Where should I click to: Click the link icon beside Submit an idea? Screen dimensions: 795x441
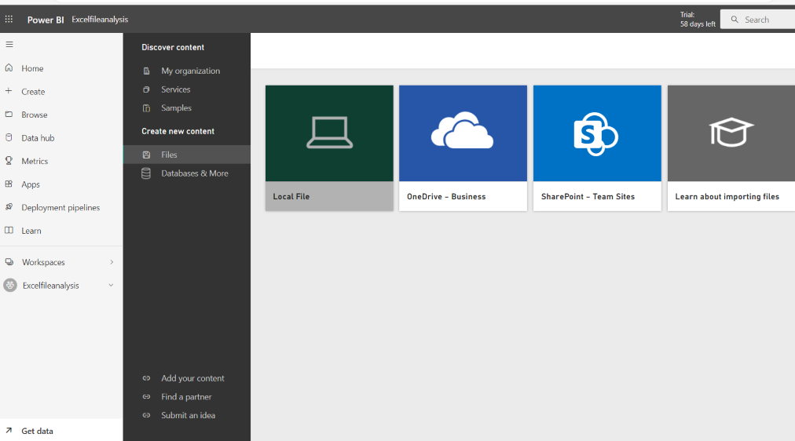tap(147, 415)
